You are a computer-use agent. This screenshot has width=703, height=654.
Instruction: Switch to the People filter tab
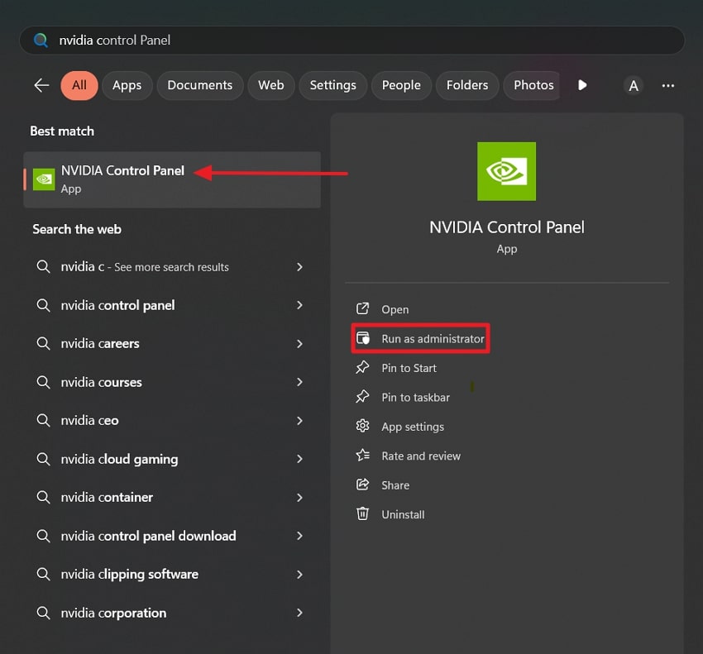[401, 85]
